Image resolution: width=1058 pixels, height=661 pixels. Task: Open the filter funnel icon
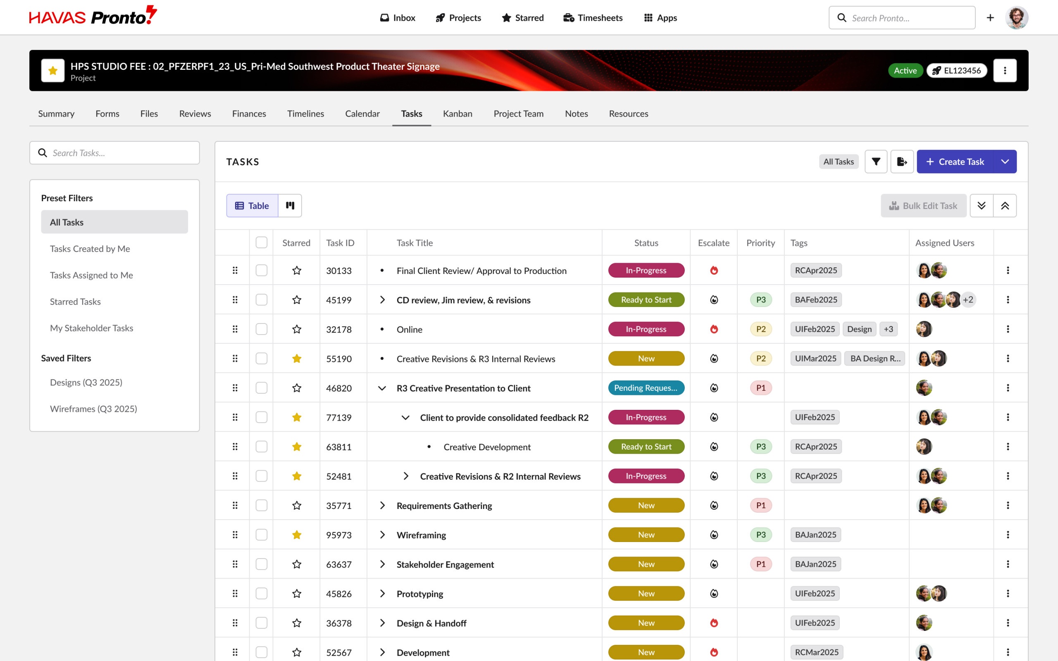(876, 162)
